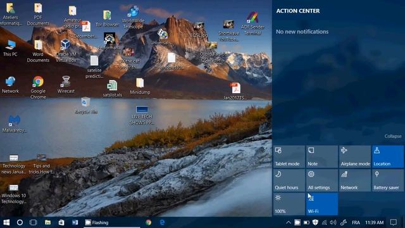The image size is (405, 228).
Task: Select satelite prediction document
Action: [94, 66]
